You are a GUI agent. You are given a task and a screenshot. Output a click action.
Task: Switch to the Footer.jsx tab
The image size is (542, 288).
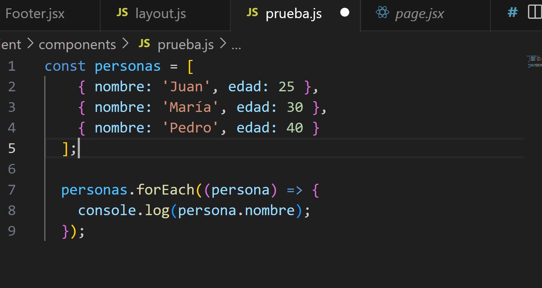click(x=35, y=13)
